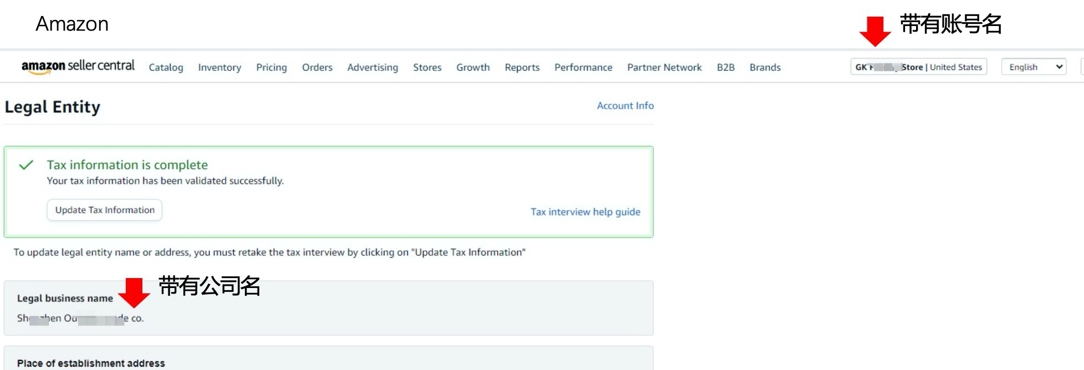Open the Inventory menu
Viewport: 1084px width, 370px height.
[219, 68]
